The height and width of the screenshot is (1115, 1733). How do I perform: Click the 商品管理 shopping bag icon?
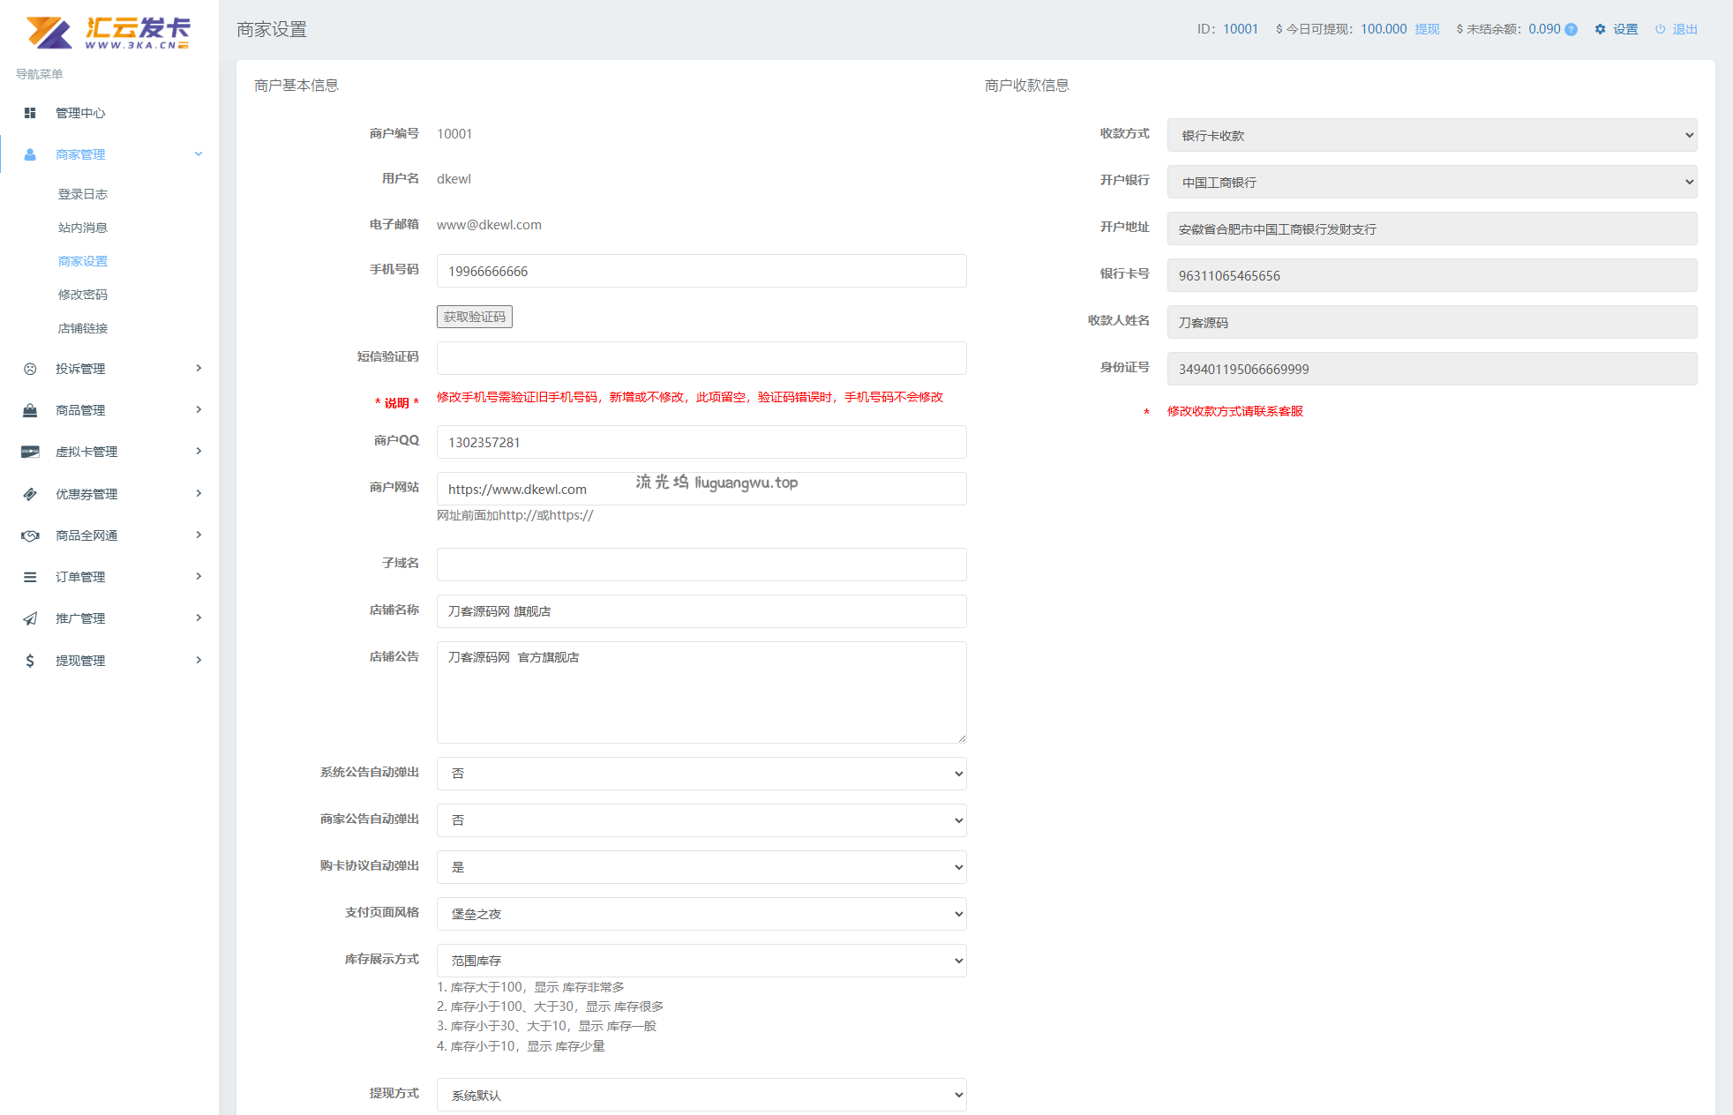pos(30,410)
